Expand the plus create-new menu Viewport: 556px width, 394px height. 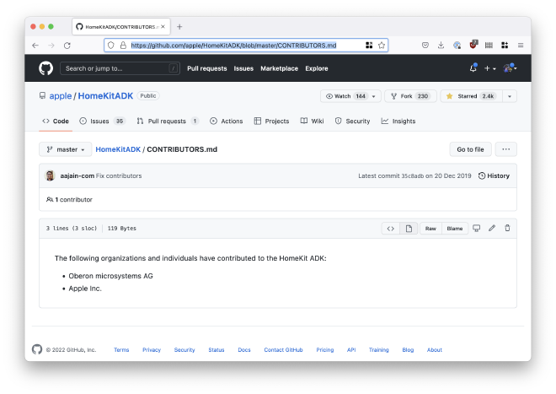[x=490, y=68]
